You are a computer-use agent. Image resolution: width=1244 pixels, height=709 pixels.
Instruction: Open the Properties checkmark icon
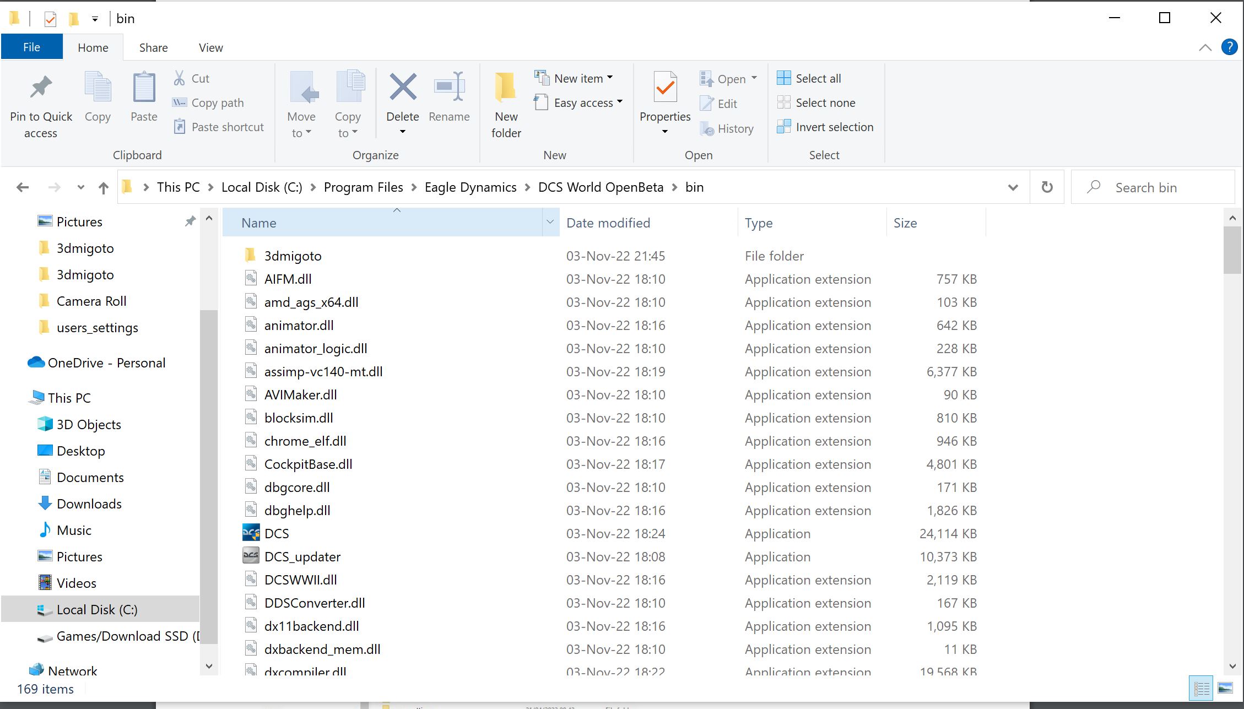665,87
